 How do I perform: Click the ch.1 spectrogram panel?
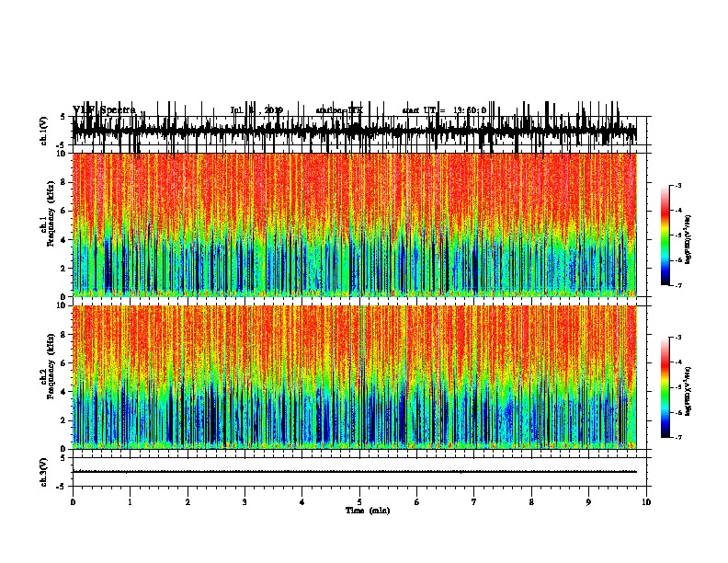[354, 224]
